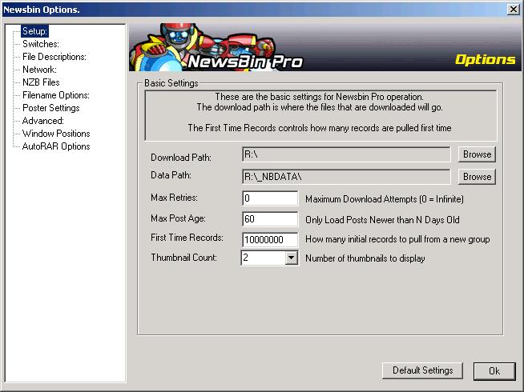Close the Newsbin Options dialog
The width and height of the screenshot is (524, 392).
pyautogui.click(x=513, y=9)
